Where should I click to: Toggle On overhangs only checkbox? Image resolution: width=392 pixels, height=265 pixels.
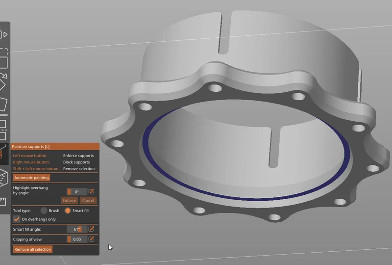point(17,219)
